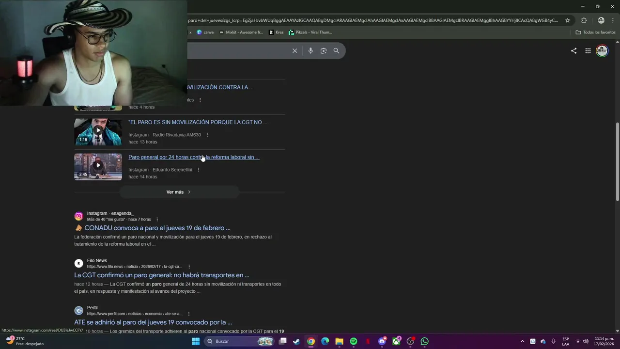Bookmark this page with the star icon

point(568,20)
